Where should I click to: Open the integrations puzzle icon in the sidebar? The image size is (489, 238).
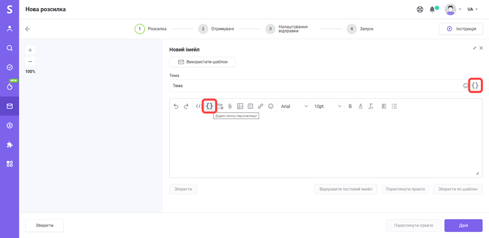point(9,145)
